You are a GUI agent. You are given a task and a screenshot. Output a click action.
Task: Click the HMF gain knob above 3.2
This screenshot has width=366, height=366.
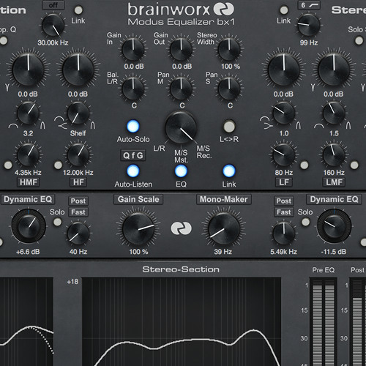[x=28, y=70]
